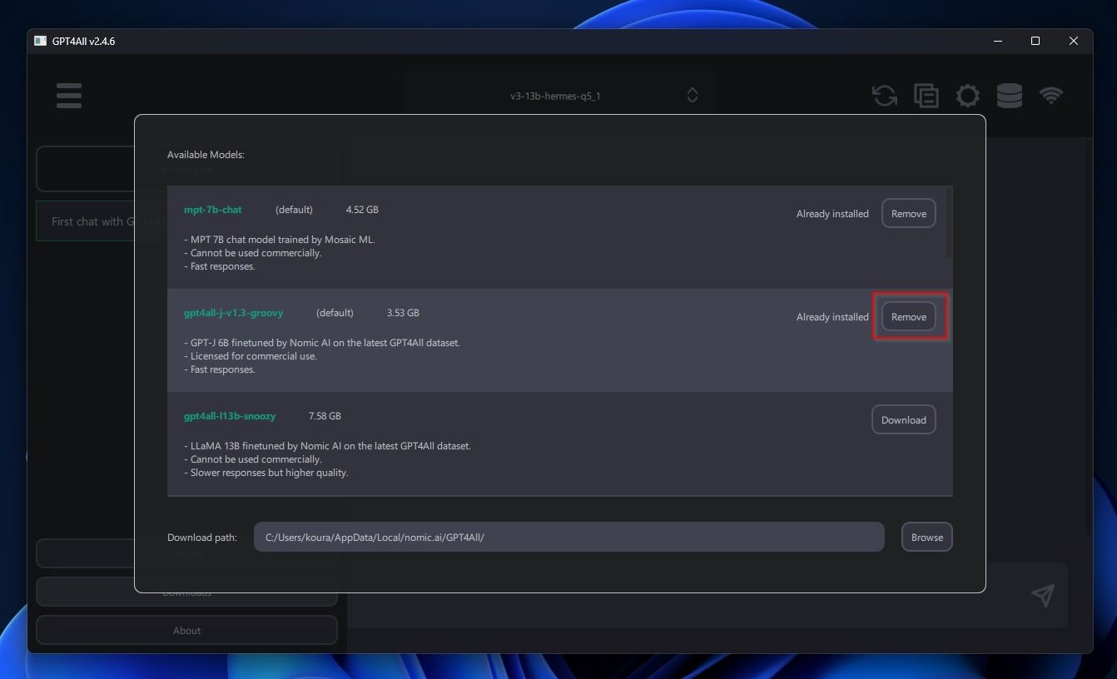Click the send message arrow icon
This screenshot has height=679, width=1117.
[1042, 594]
